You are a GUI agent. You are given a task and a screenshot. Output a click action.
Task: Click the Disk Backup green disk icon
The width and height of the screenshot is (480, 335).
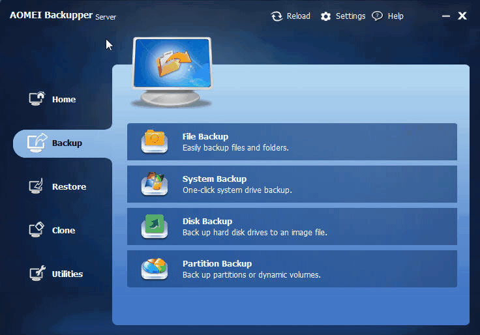155,226
